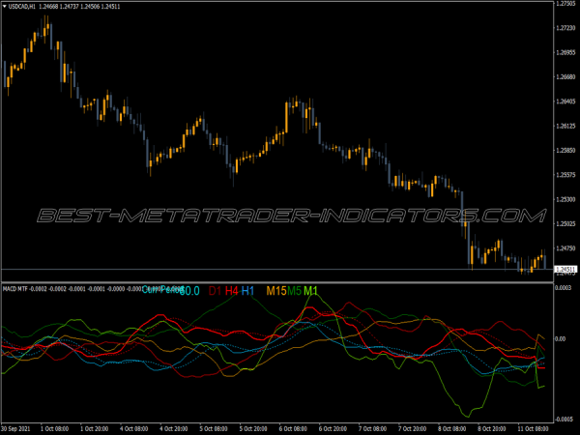Viewport: 580px width, 435px height.
Task: Click the 11 Oct 08:00 time label
Action: [533, 428]
